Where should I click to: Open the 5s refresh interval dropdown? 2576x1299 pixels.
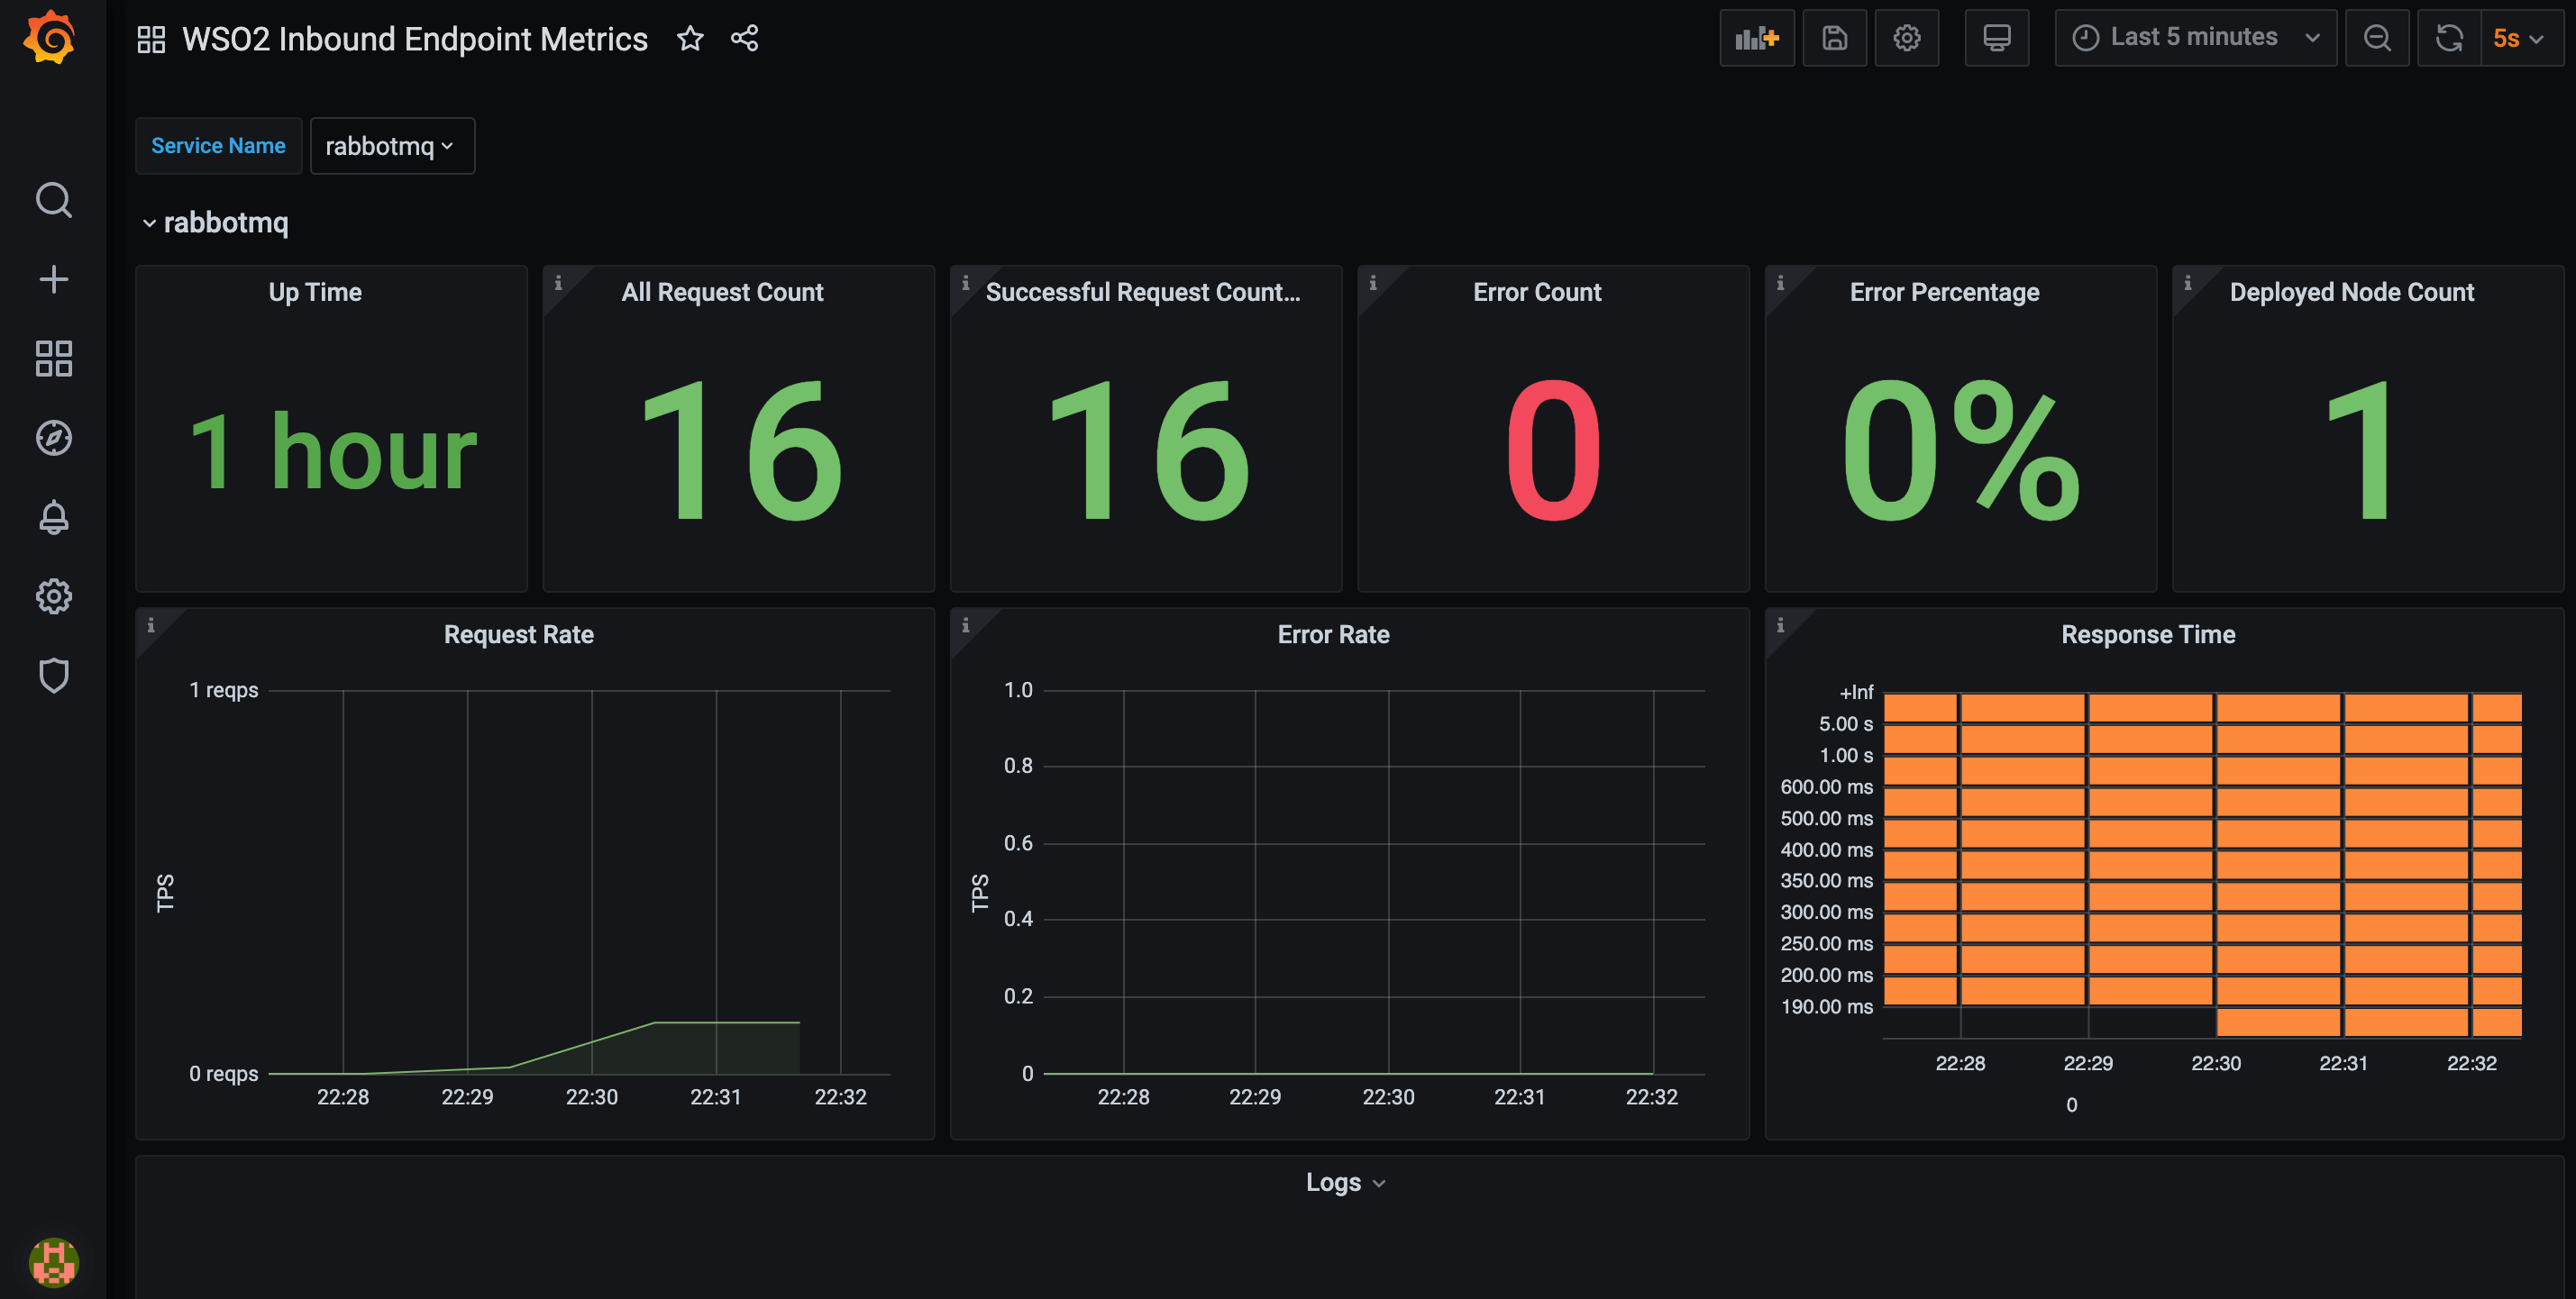coord(2520,38)
